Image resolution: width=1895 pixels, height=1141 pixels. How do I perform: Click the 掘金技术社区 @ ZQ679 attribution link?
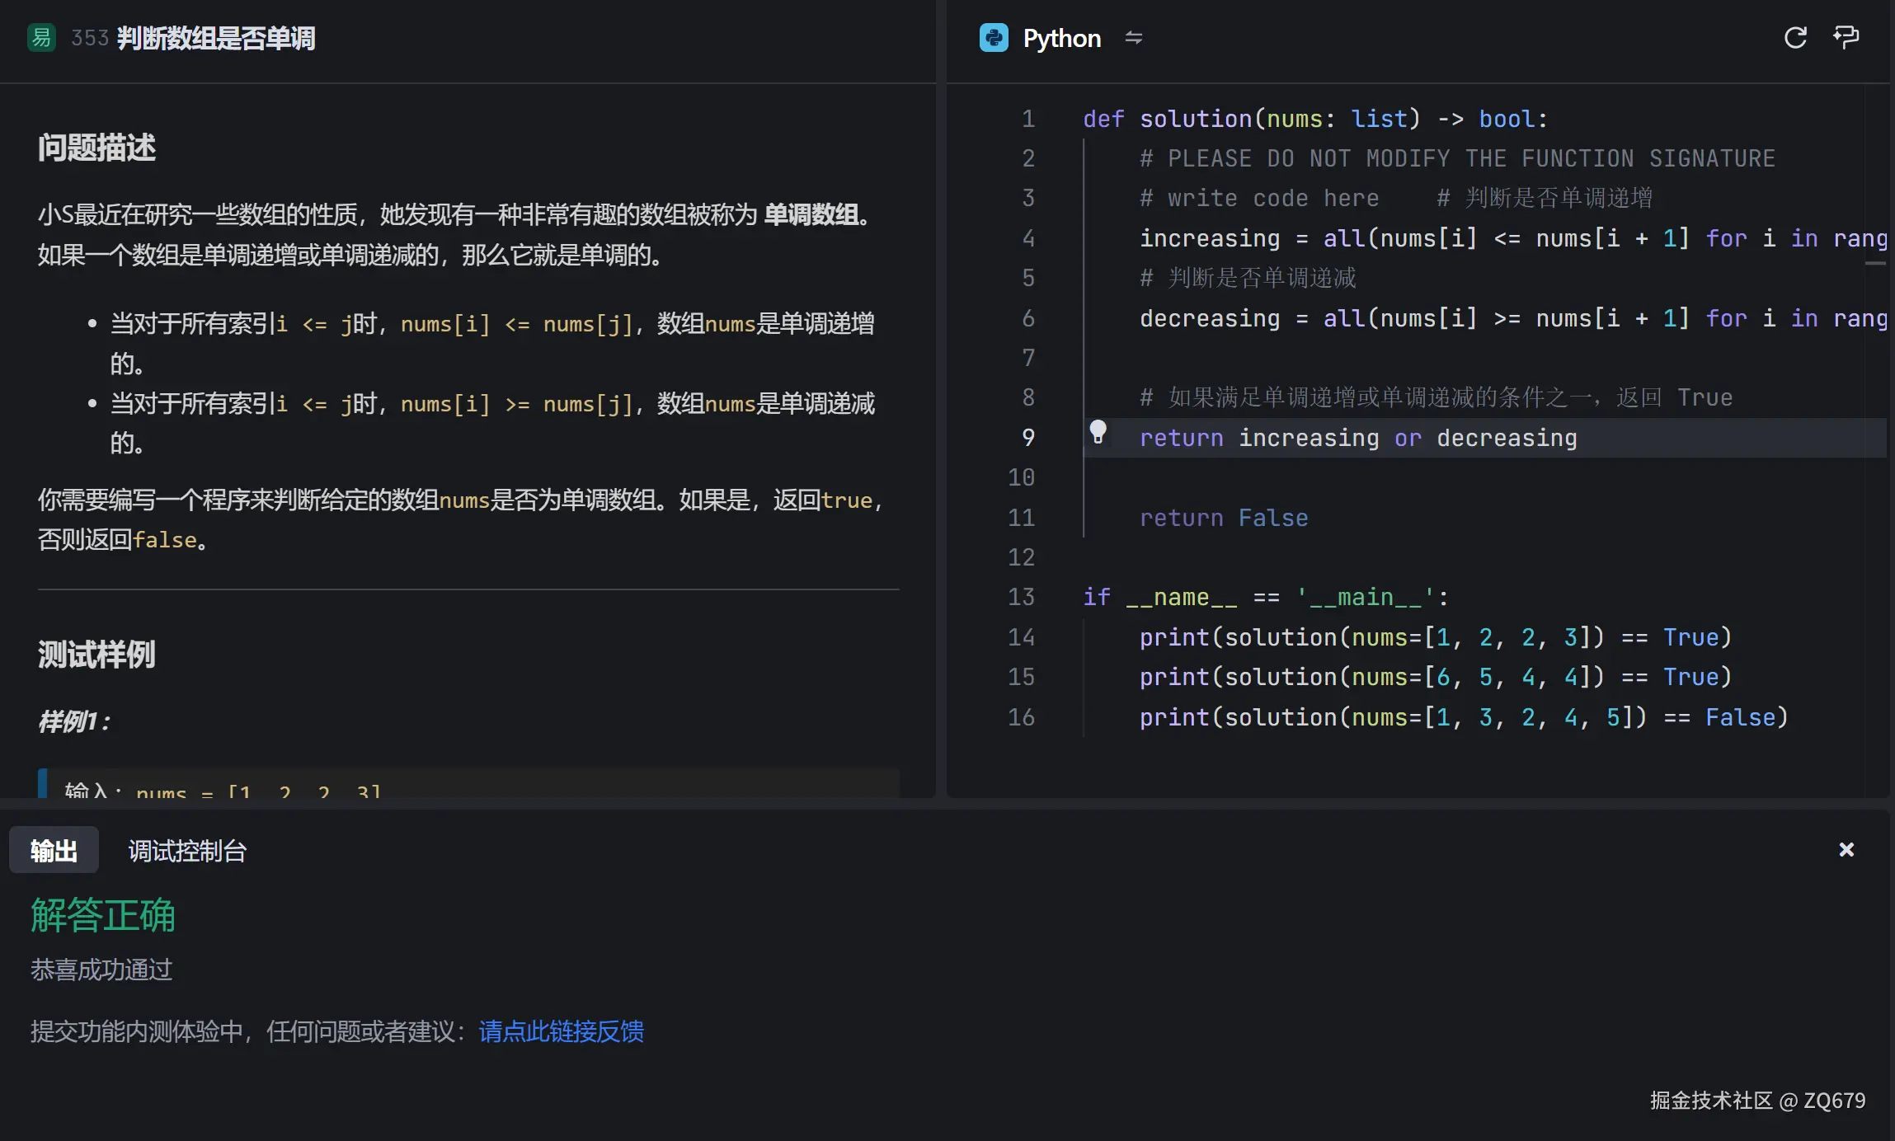point(1753,1100)
